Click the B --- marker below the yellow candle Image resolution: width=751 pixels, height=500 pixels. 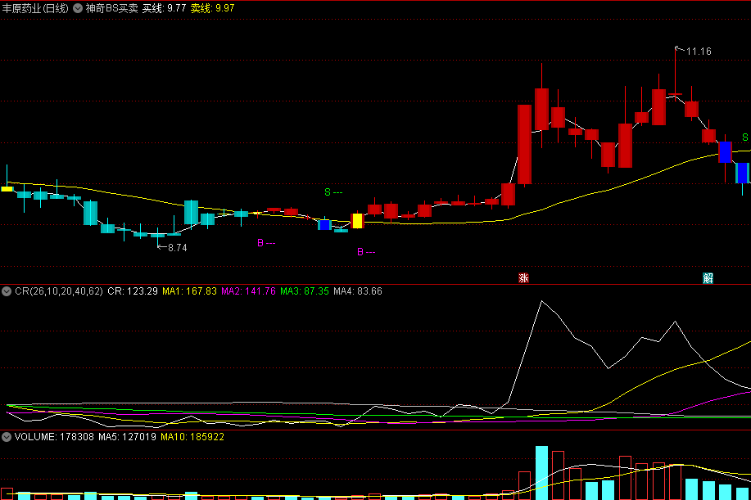[x=366, y=252]
